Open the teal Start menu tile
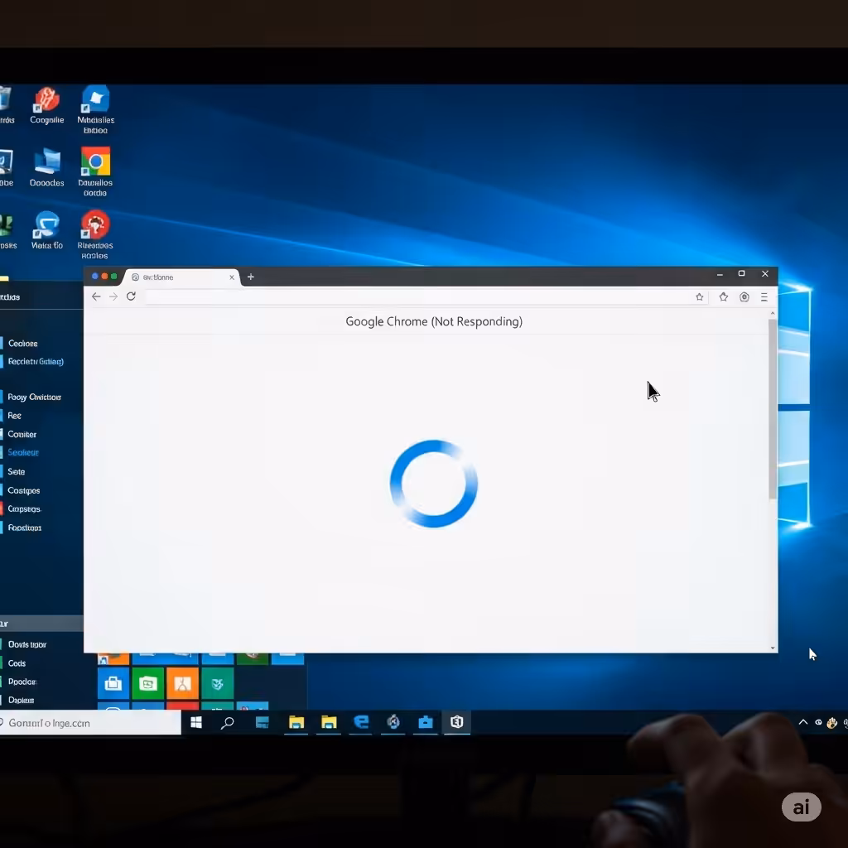848x848 pixels. coord(218,683)
